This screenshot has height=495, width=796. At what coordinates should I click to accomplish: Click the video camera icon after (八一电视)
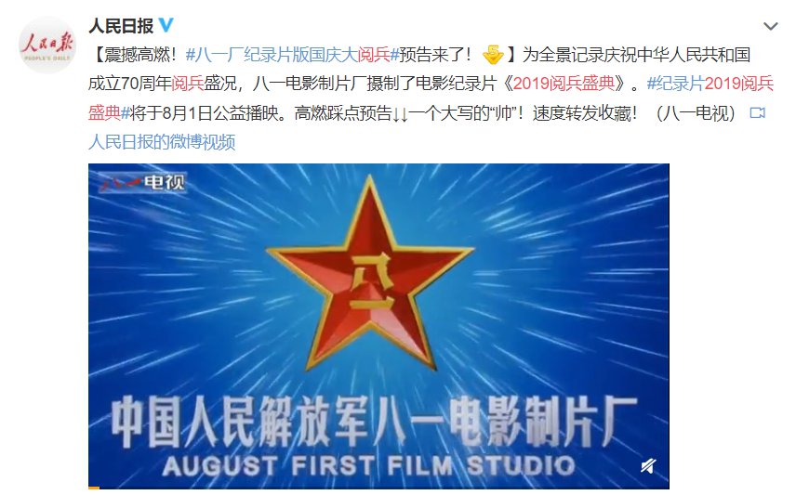[758, 112]
